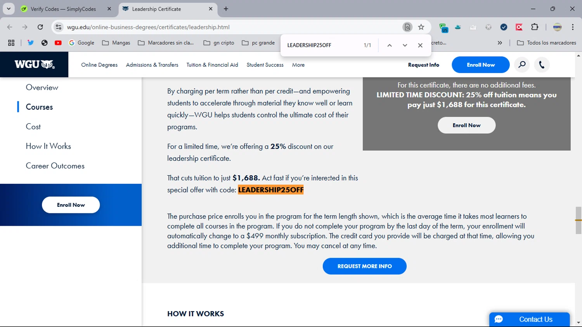Click the scrollbar down arrow
Viewport: 582px width, 327px height.
pos(579,323)
